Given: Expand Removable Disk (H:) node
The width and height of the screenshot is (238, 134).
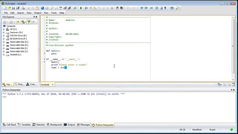Looking at the screenshot, I should 4,45.
